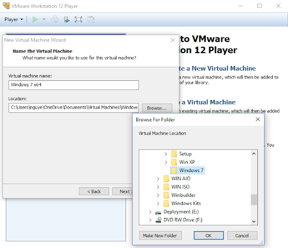Viewport: 288px width, 248px height.
Task: Click the Manage virtual machine settings toolbar icon
Action: 67,19
